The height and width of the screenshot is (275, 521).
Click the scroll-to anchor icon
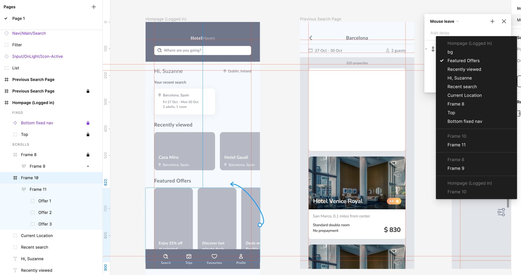[433, 49]
